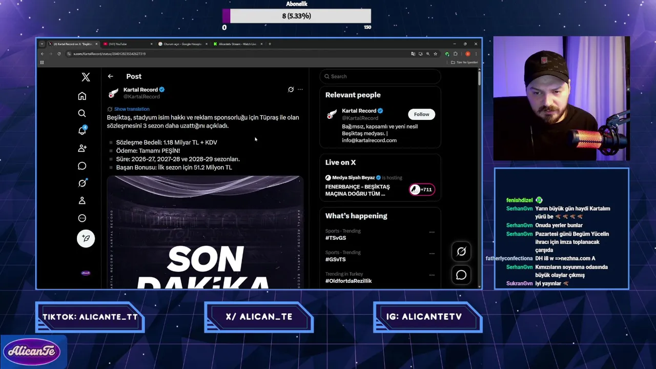Image resolution: width=656 pixels, height=369 pixels.
Task: Click 'Ödeme: Tamamı PEŞİN!' line
Action: 148,151
